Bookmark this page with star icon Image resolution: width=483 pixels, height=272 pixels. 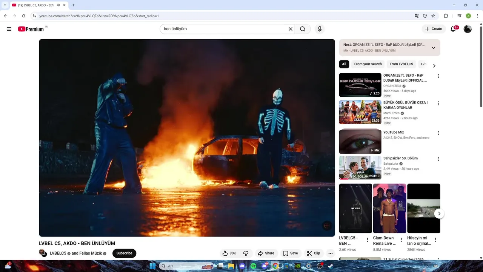coord(433,16)
